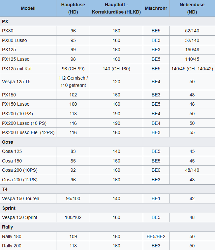Click the 95/100 Hauptdüse cell

click(x=73, y=198)
